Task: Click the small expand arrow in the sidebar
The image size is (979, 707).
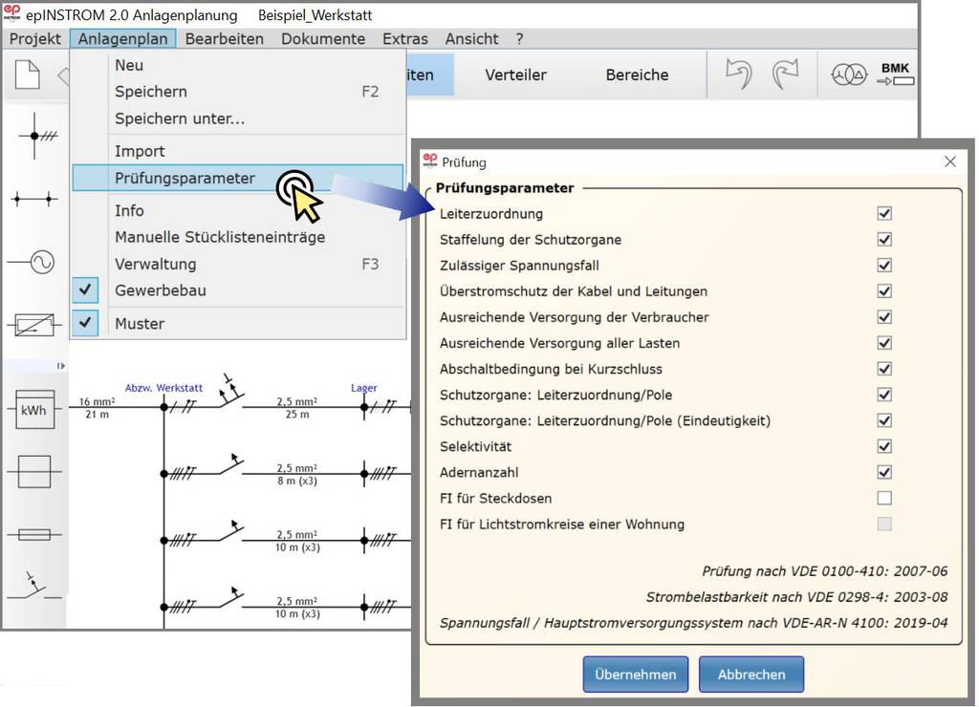Action: (x=60, y=366)
